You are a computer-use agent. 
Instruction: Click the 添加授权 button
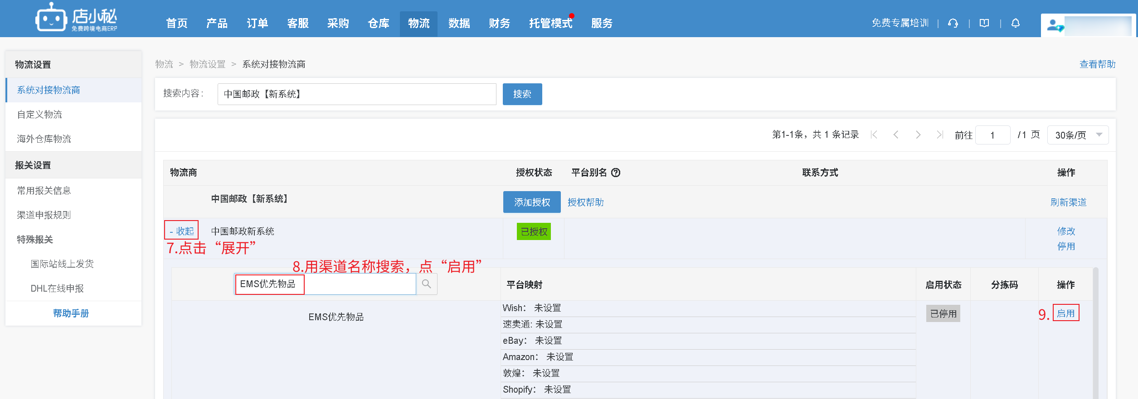coord(532,202)
